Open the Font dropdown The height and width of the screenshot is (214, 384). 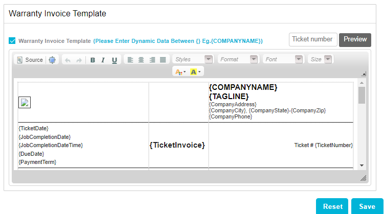pos(283,60)
